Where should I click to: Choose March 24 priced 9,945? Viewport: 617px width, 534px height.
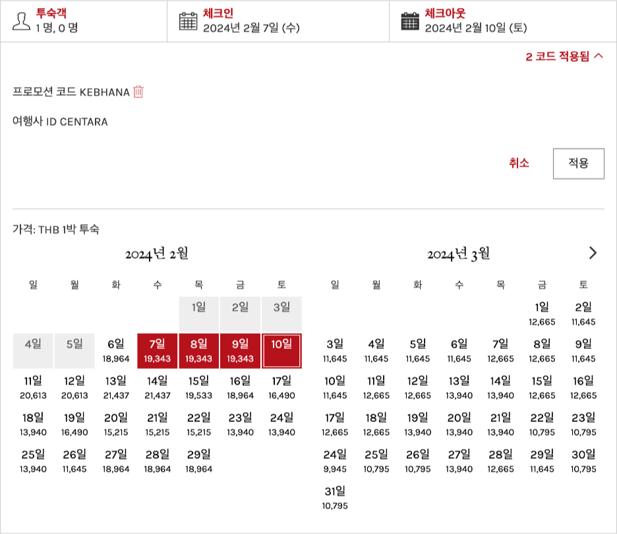(x=335, y=462)
